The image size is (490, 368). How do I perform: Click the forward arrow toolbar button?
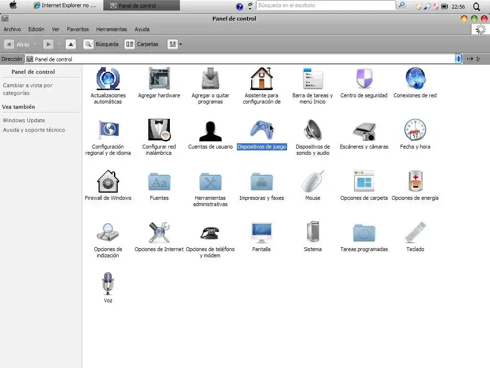(x=48, y=44)
